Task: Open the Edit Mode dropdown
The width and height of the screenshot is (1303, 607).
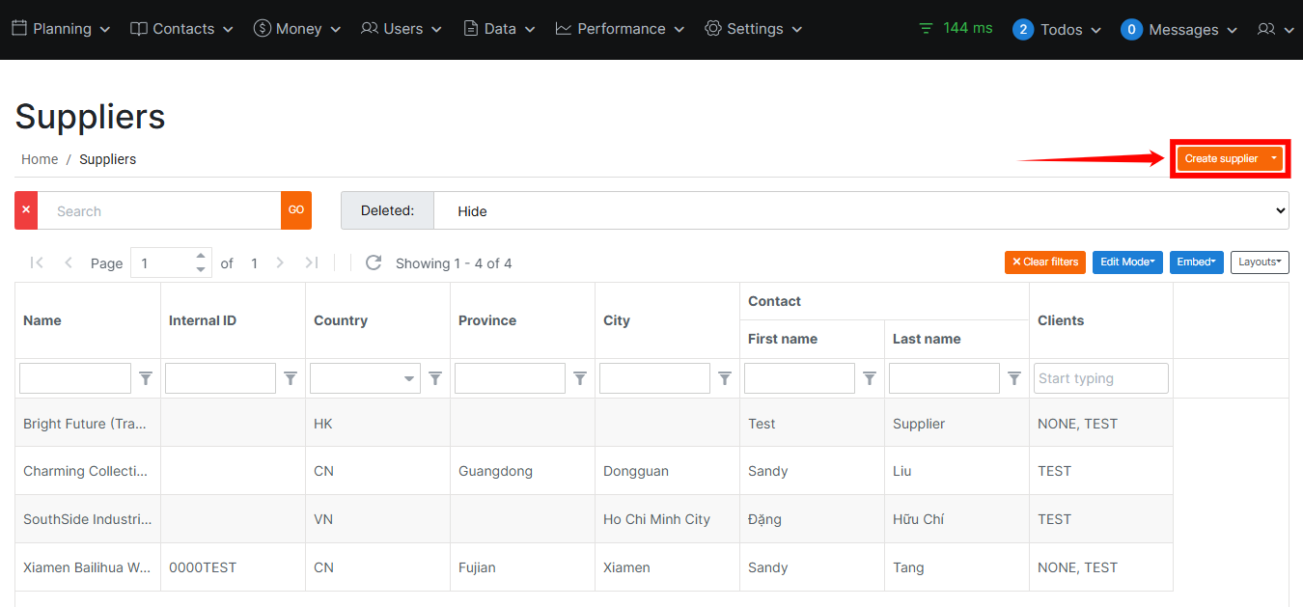Action: pos(1127,262)
